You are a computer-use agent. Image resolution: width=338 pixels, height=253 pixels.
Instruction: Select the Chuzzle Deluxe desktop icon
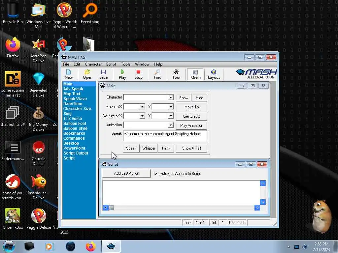[x=38, y=153]
